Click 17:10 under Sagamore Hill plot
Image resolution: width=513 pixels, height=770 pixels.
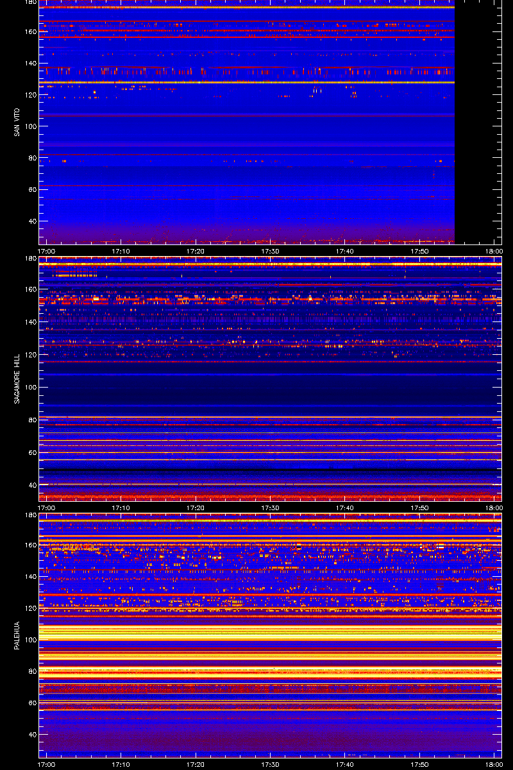coord(121,508)
